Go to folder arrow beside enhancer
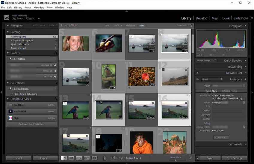 (244, 103)
